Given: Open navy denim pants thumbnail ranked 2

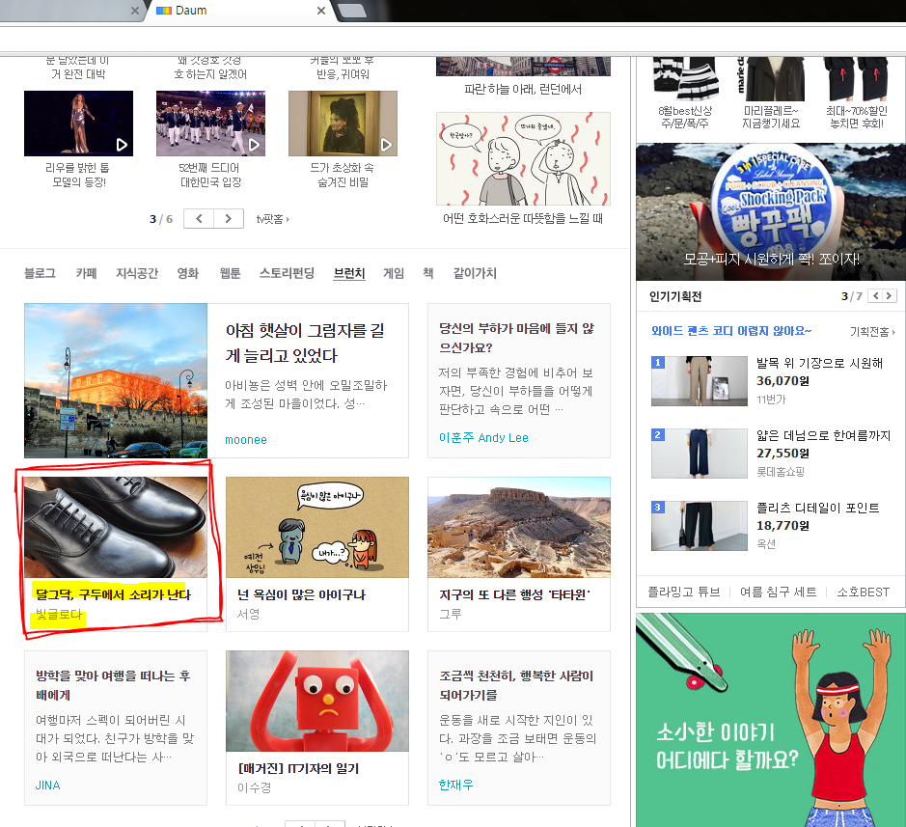Looking at the screenshot, I should click(x=700, y=454).
